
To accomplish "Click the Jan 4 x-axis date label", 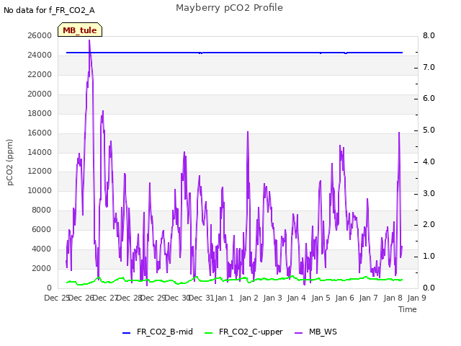I will (x=296, y=298).
